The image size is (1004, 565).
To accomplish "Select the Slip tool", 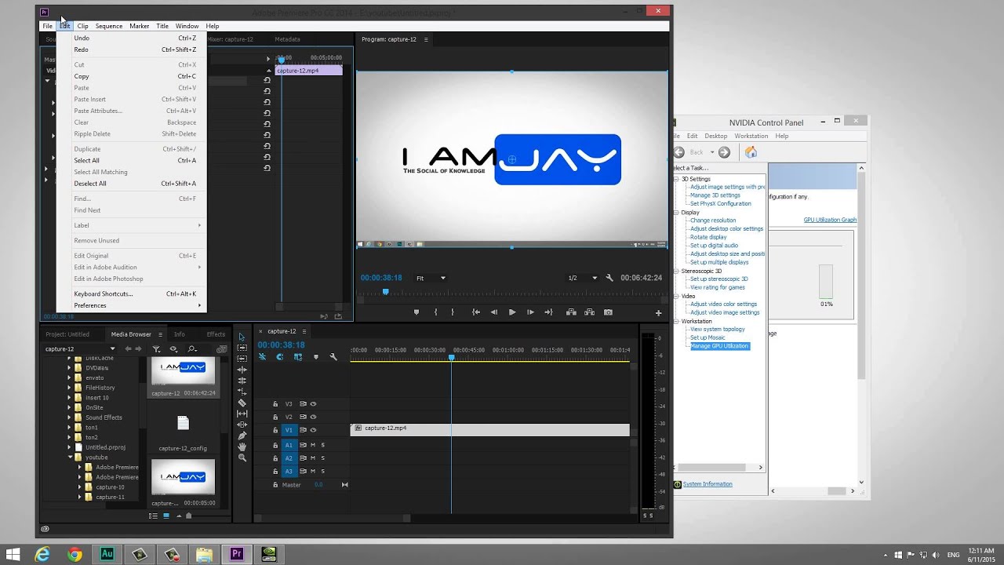I will (242, 414).
